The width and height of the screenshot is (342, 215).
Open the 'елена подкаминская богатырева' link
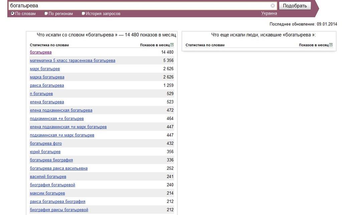tap(61, 110)
